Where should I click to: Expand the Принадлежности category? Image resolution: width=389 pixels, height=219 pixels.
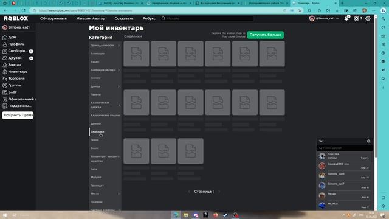(x=105, y=46)
